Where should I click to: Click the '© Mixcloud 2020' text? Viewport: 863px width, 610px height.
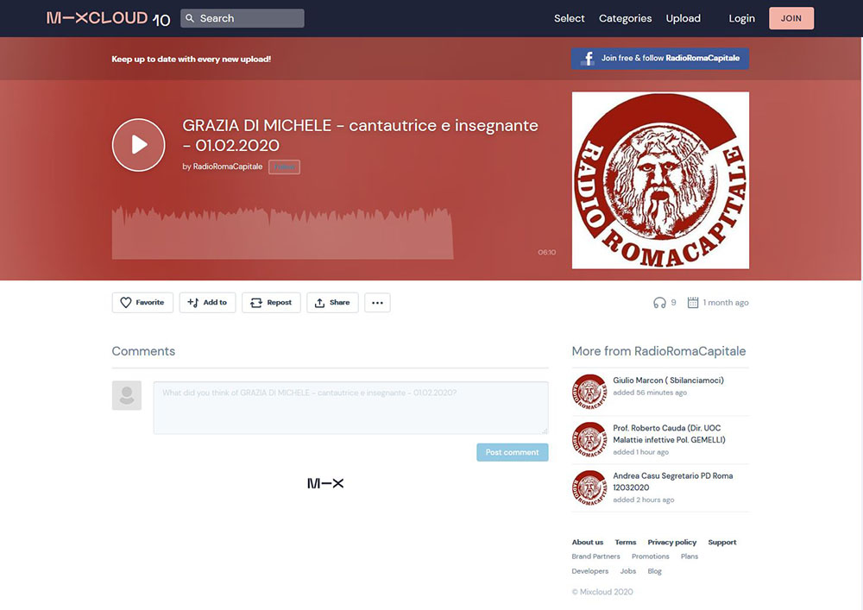602,593
